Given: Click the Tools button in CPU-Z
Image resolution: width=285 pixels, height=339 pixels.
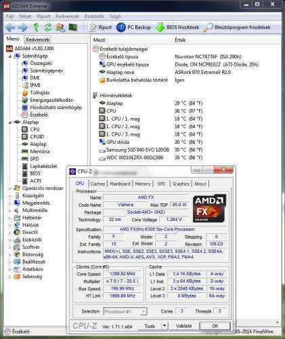Looking at the screenshot, I should coord(150,326).
